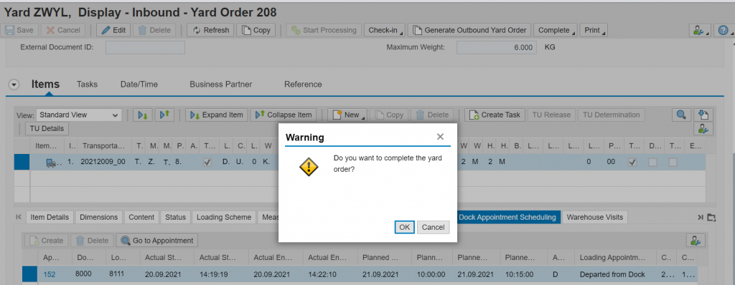This screenshot has height=285, width=735.
Task: Click the Collapse Item button
Action: coord(283,115)
